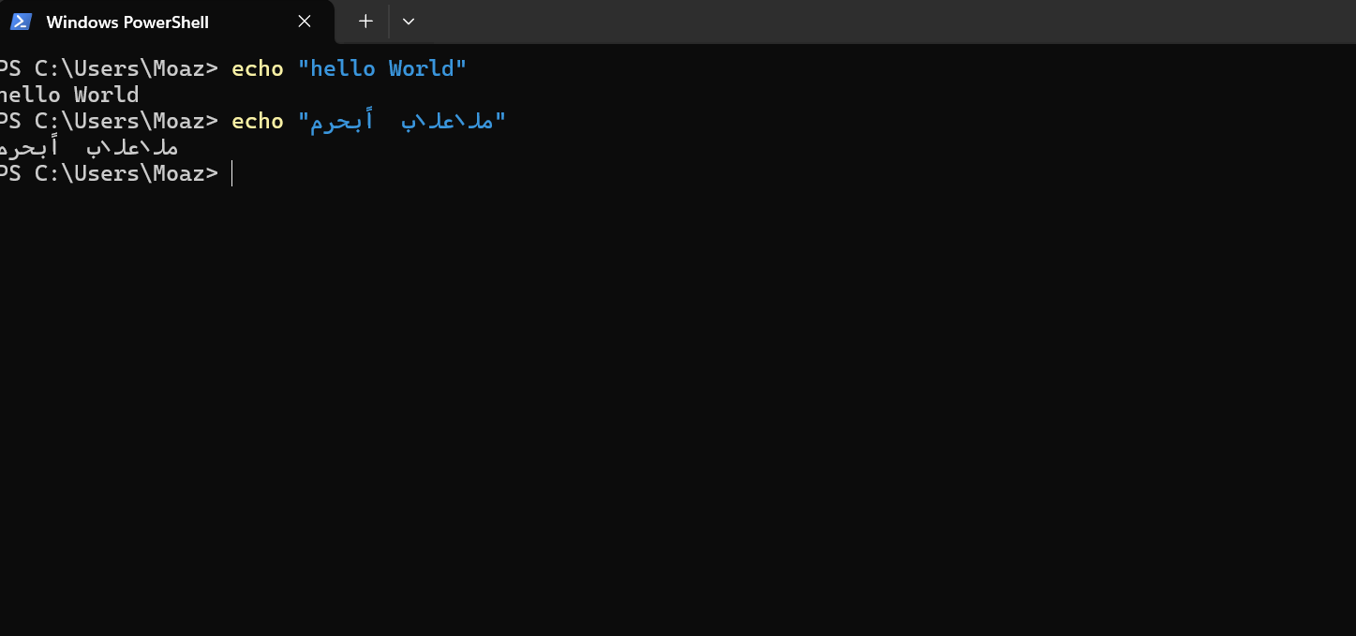The height and width of the screenshot is (636, 1356).
Task: Click the echo keyword in the first command
Action: point(258,68)
